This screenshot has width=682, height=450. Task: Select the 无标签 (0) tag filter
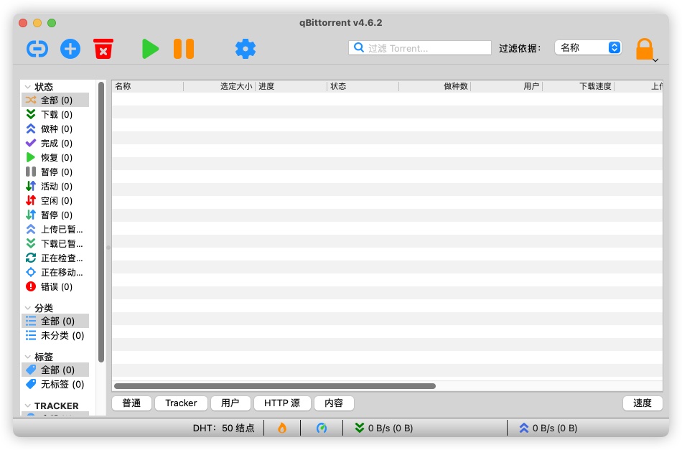pyautogui.click(x=55, y=384)
